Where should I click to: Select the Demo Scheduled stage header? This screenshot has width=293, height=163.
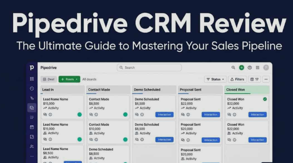pos(154,90)
